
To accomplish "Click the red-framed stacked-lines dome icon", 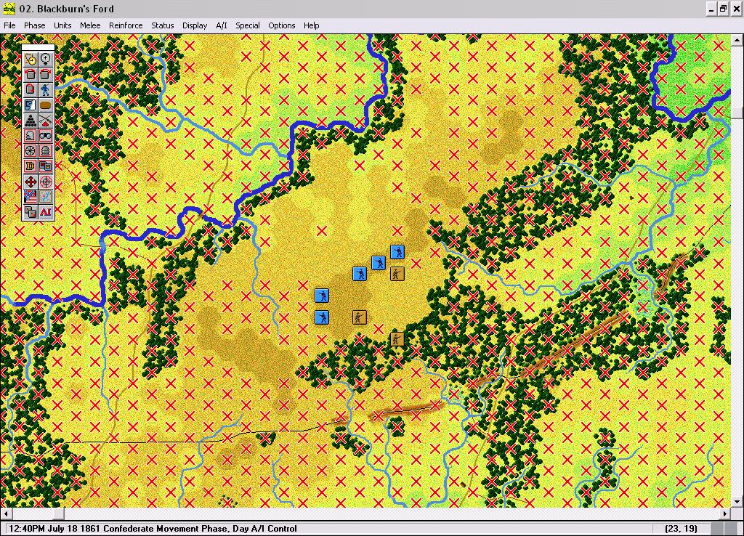I will [31, 136].
